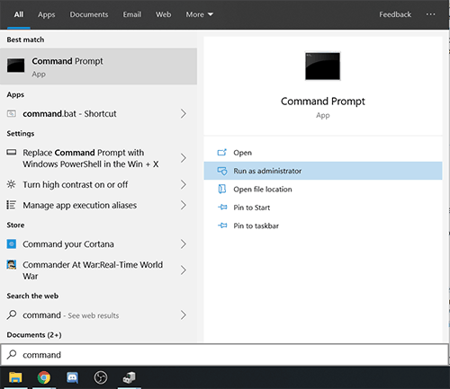Switch to the Apps tab
450x389 pixels.
[x=47, y=14]
